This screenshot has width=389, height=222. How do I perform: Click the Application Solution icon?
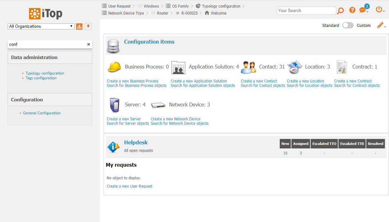coord(178,67)
